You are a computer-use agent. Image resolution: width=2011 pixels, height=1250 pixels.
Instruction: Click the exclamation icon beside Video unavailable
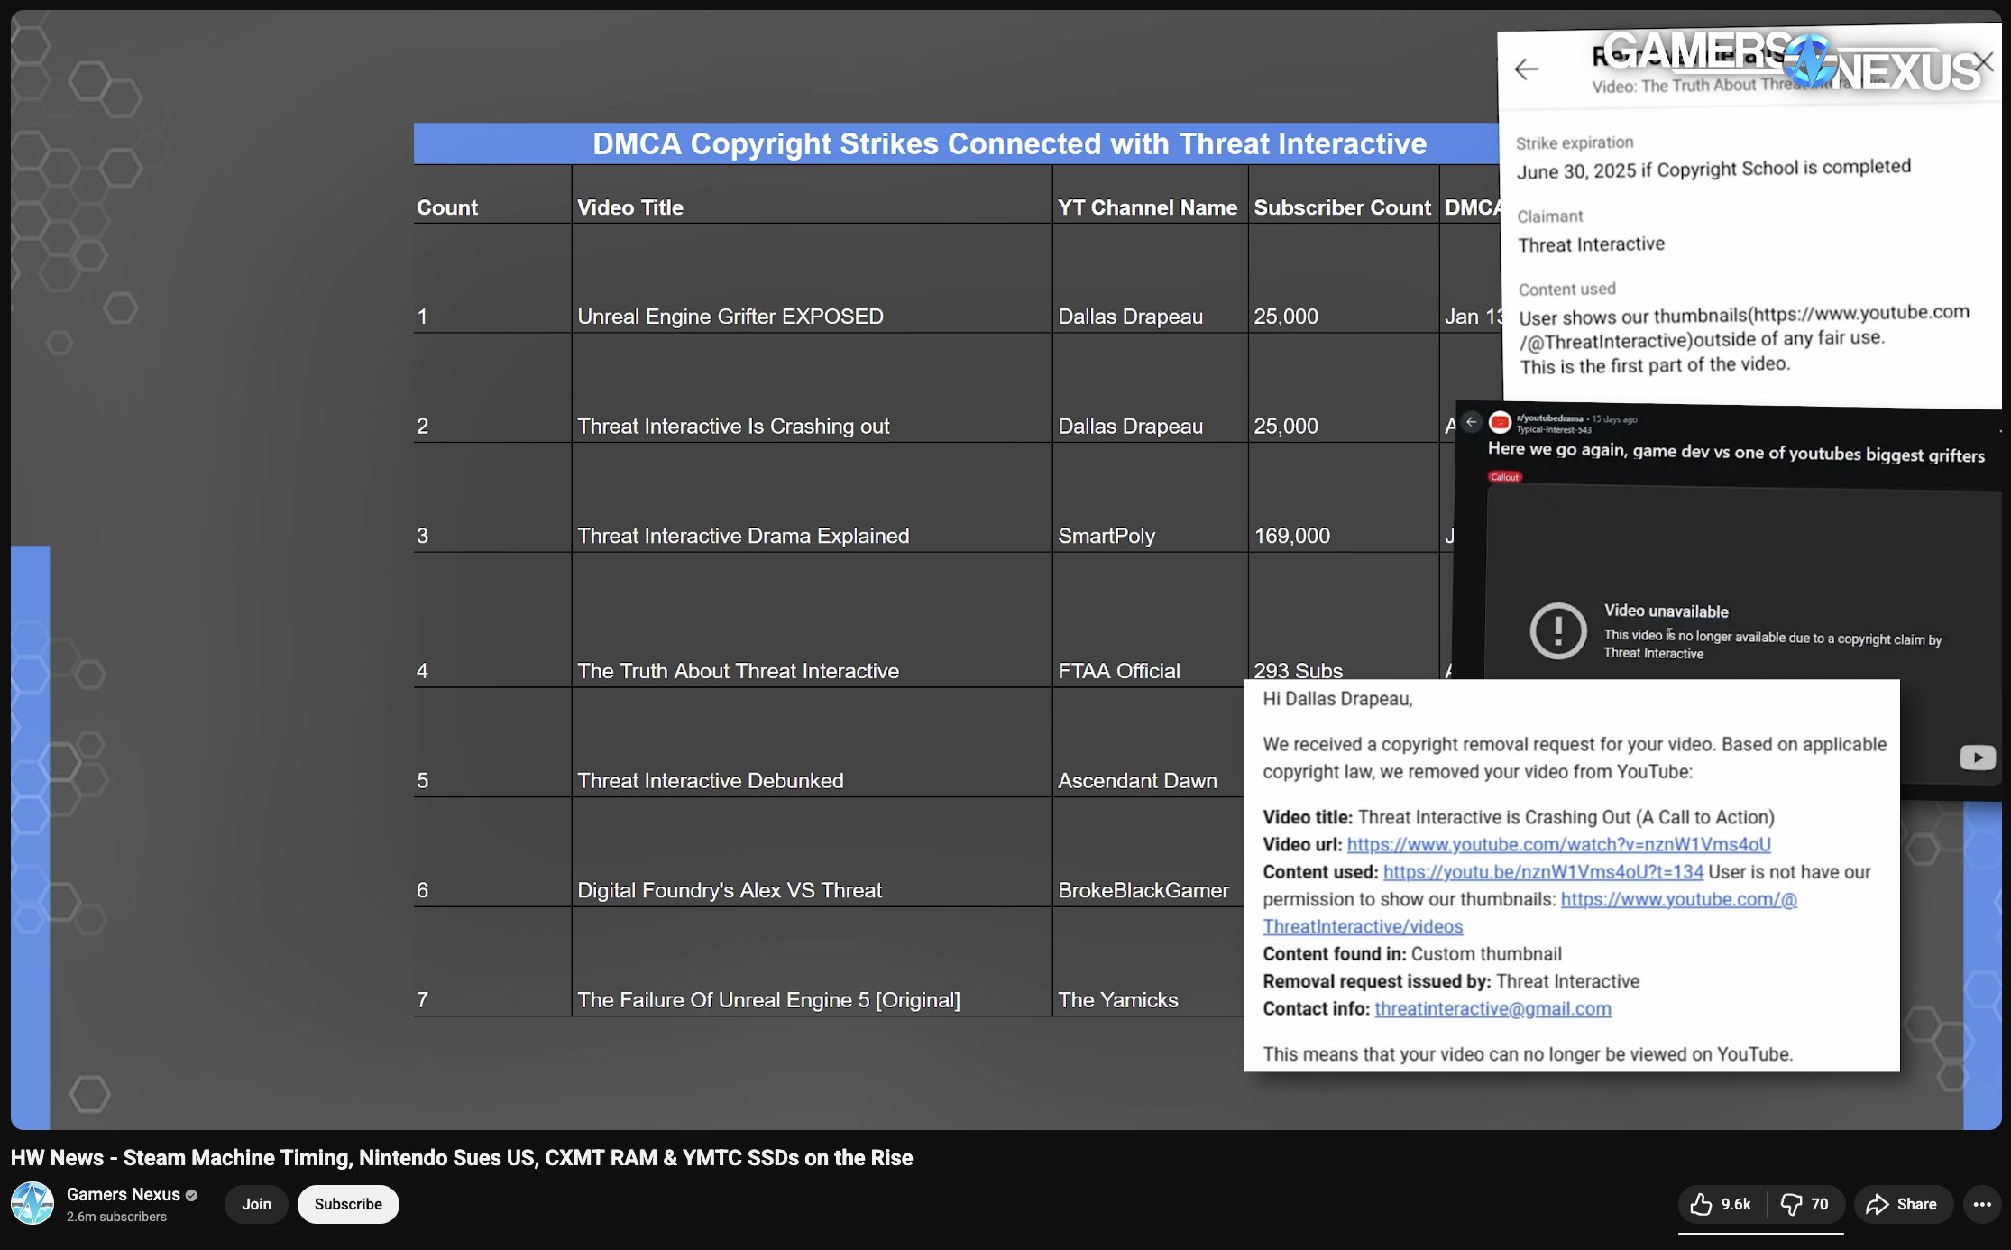click(x=1557, y=630)
